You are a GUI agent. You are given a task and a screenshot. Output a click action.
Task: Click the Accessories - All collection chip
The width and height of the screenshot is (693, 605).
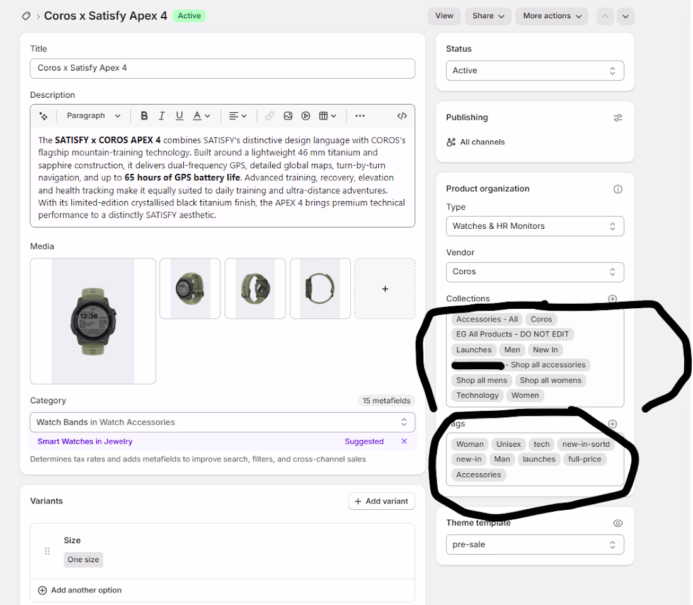tap(487, 320)
